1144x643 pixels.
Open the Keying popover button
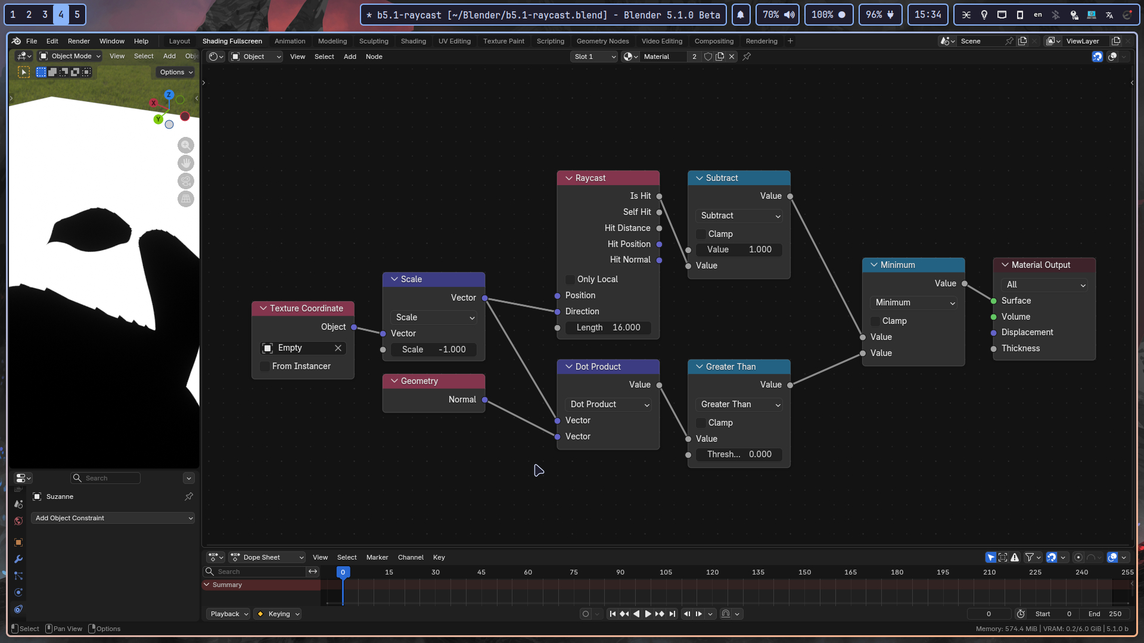[279, 614]
